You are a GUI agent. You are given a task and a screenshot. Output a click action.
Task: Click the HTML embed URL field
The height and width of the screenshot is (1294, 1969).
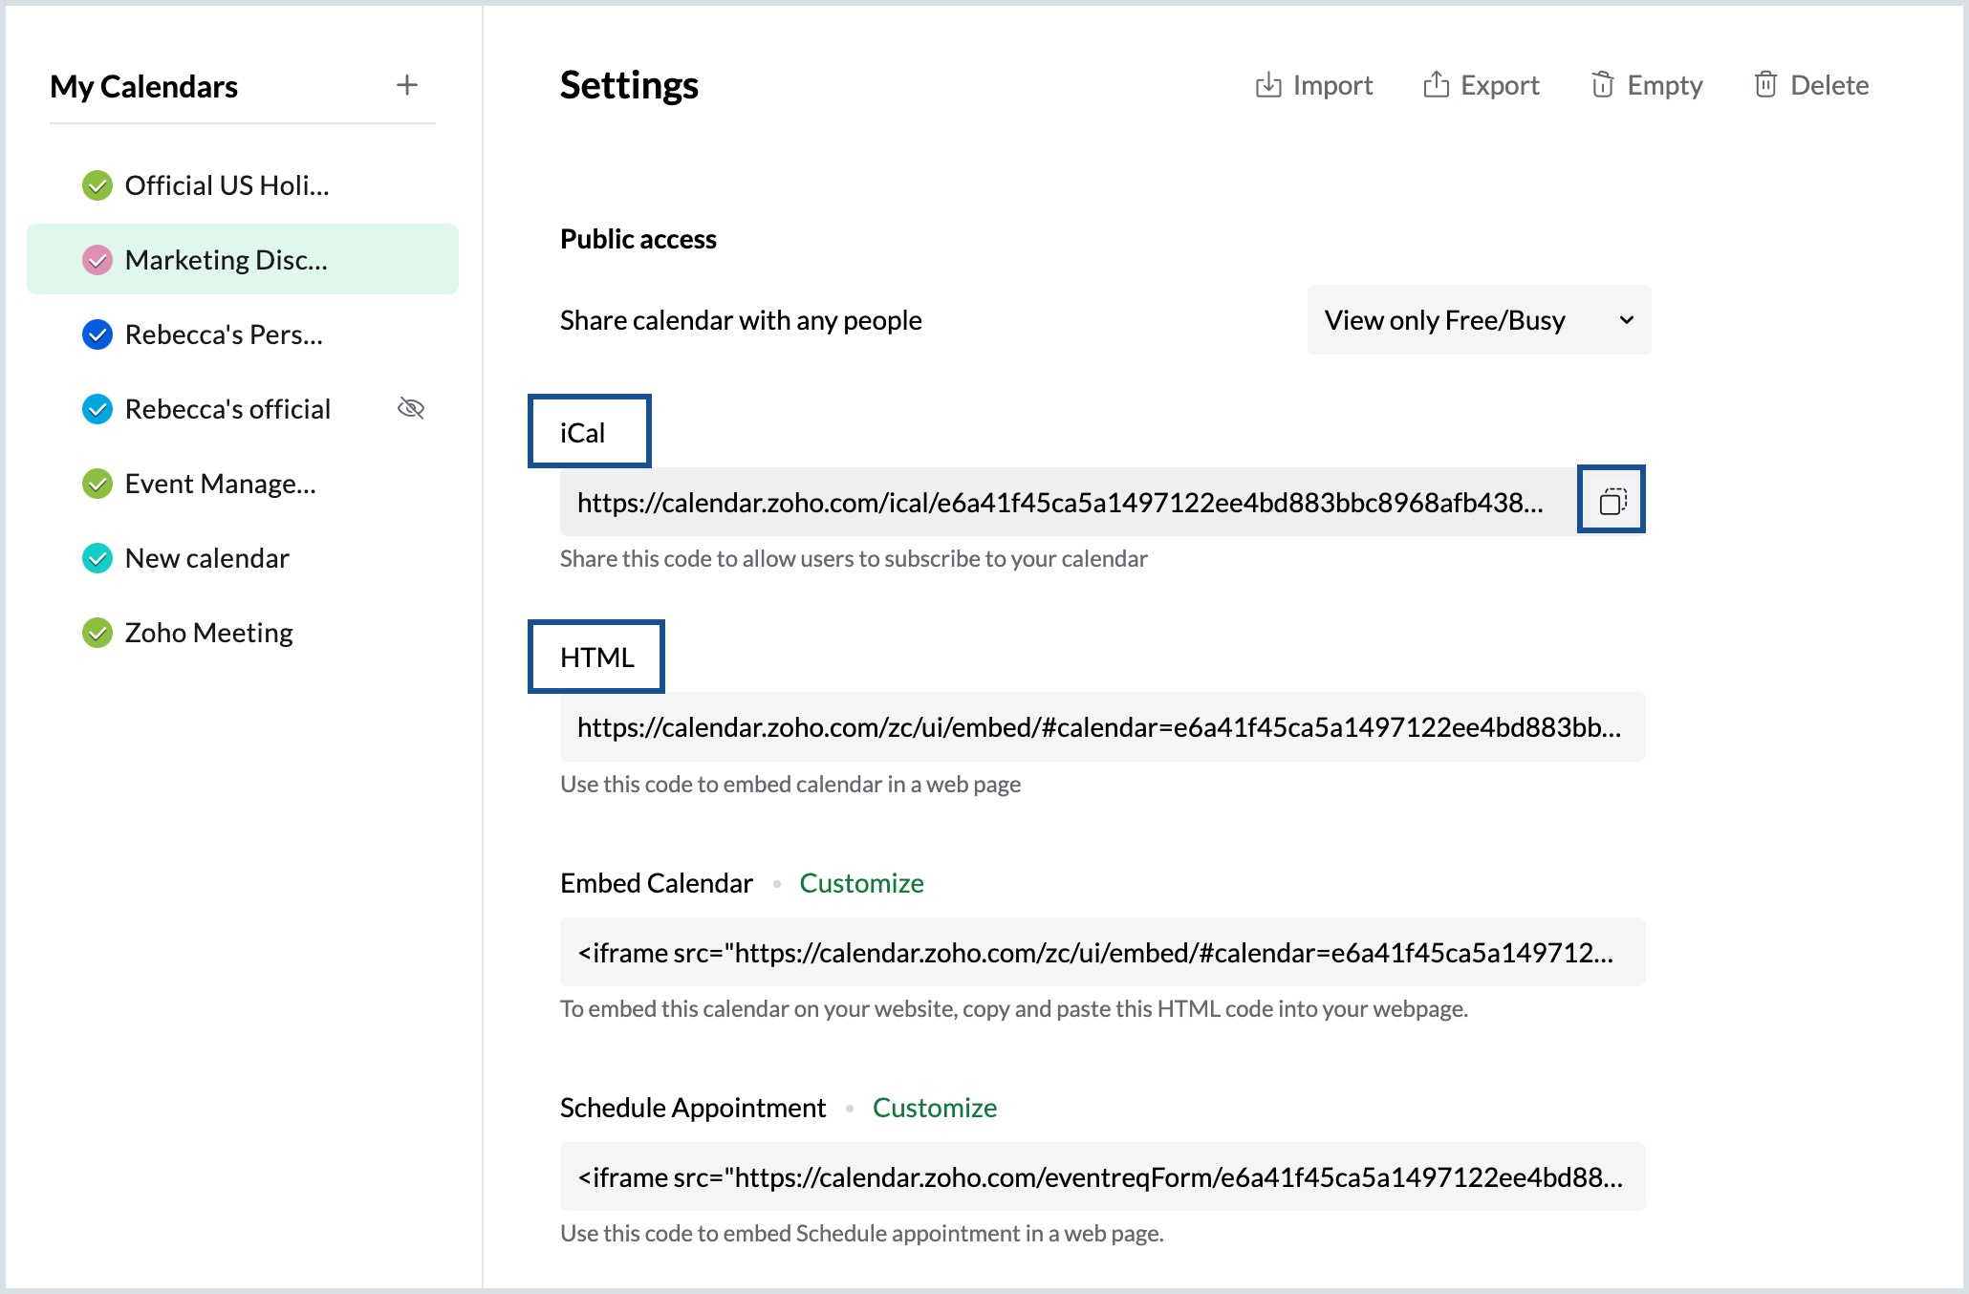pos(1101,727)
